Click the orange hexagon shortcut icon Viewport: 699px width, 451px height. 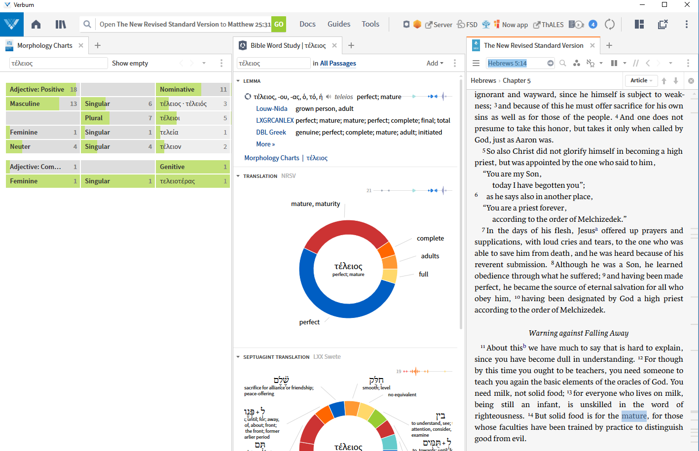(x=417, y=24)
